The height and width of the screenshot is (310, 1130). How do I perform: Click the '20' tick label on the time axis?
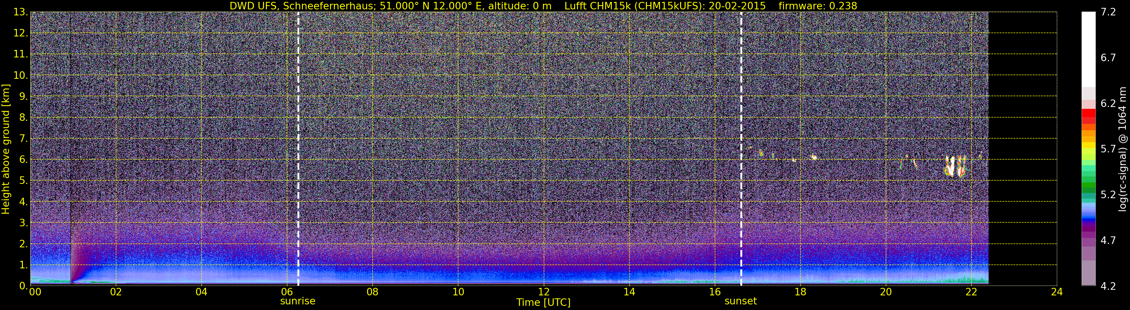point(886,292)
